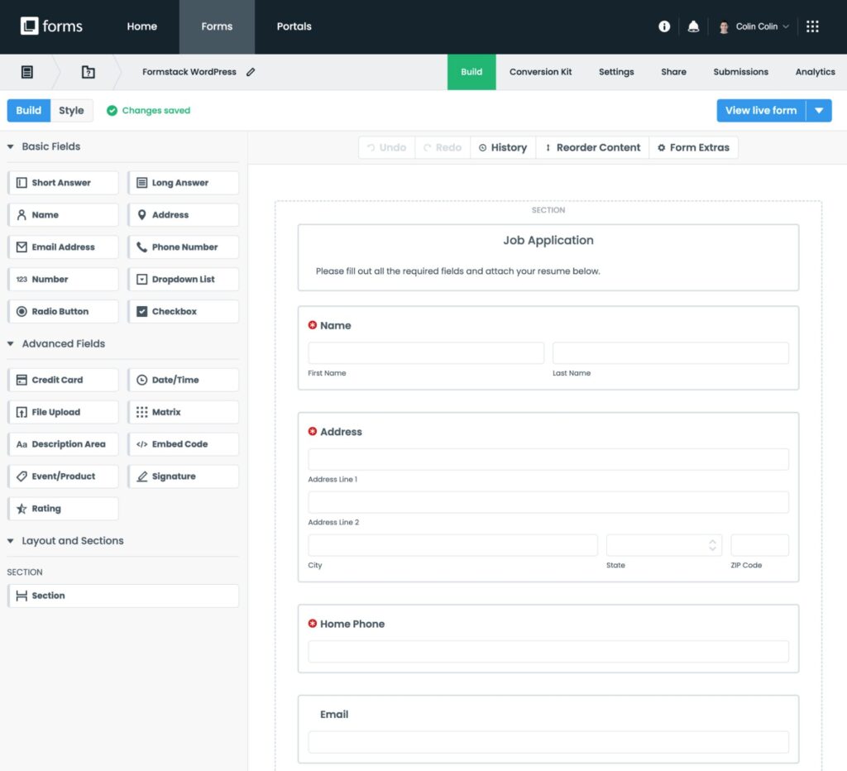Click the First Name input field
Viewport: 847px width, 771px height.
point(426,352)
